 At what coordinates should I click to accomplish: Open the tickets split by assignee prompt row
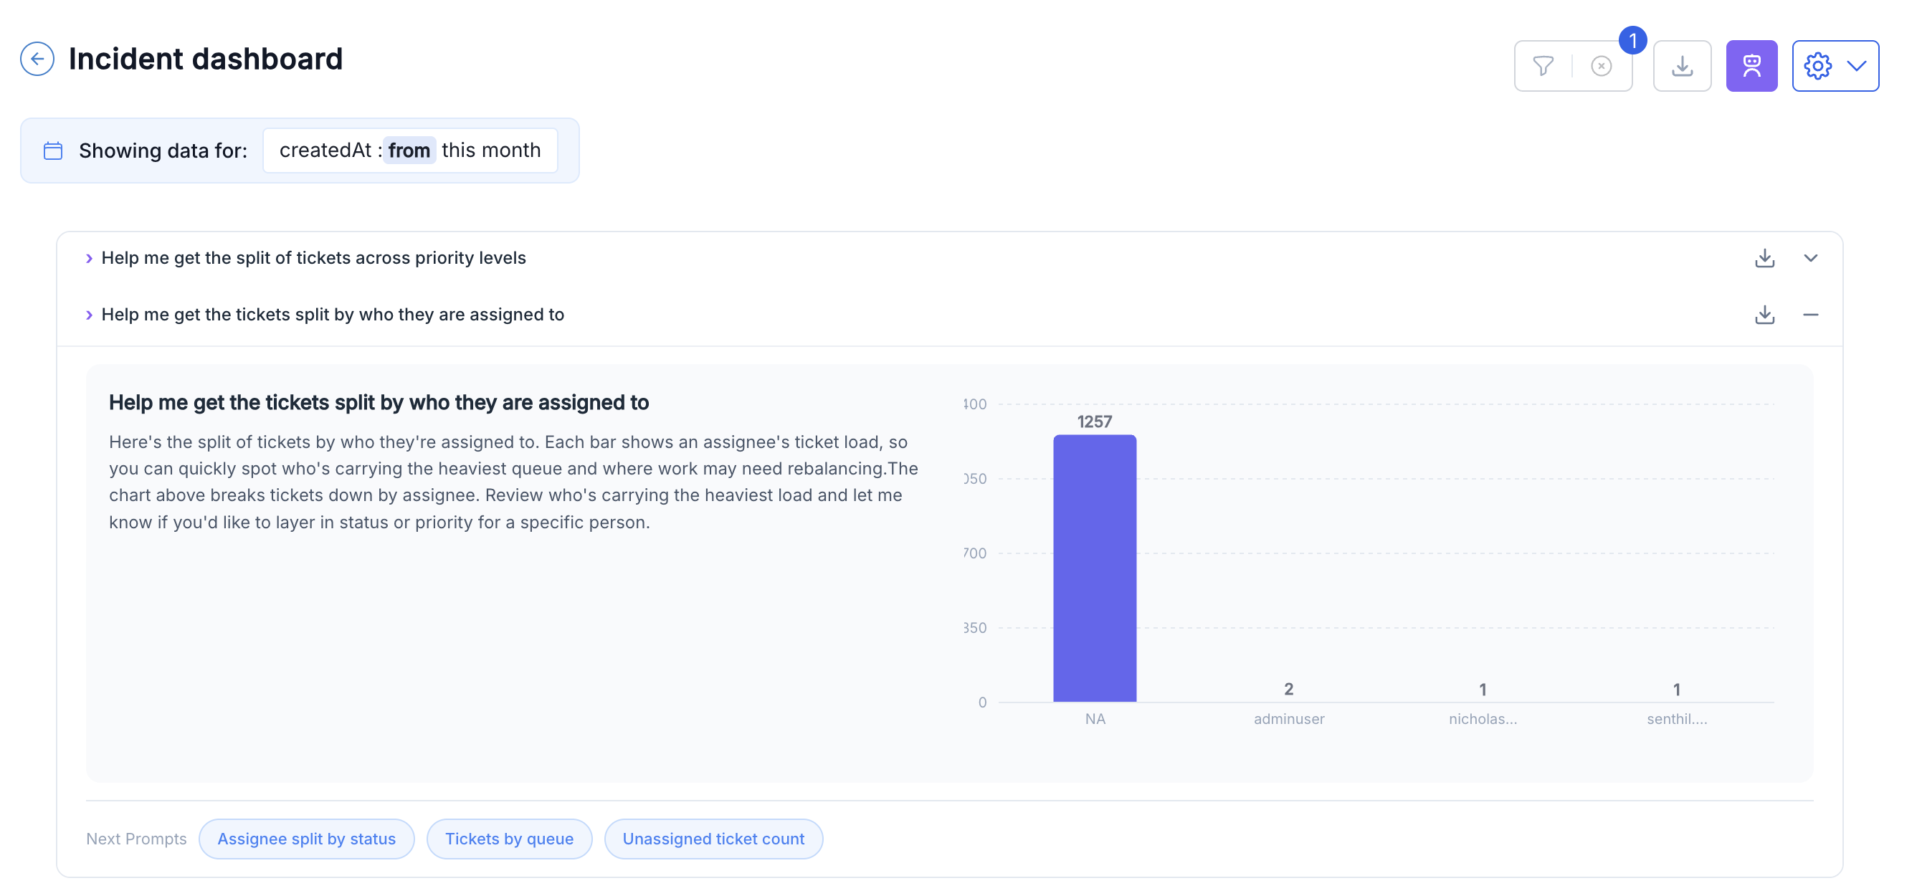950,315
